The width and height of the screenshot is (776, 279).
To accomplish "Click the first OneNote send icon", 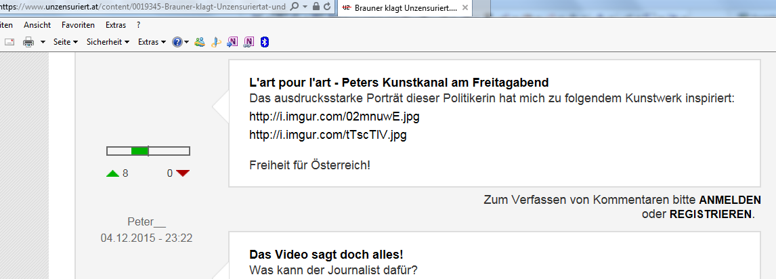I will pyautogui.click(x=232, y=42).
